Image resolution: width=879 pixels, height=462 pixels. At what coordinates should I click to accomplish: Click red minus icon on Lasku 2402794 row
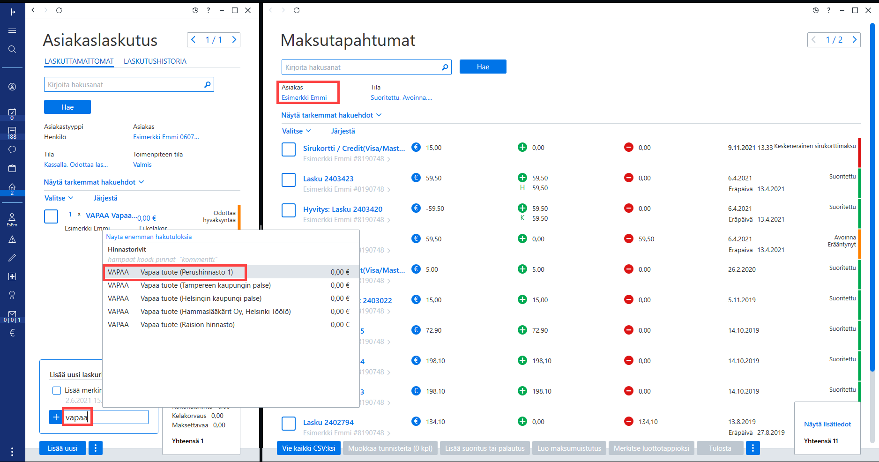[x=629, y=421]
